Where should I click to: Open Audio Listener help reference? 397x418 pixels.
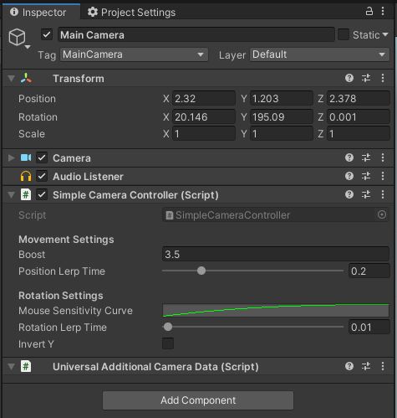tap(349, 176)
